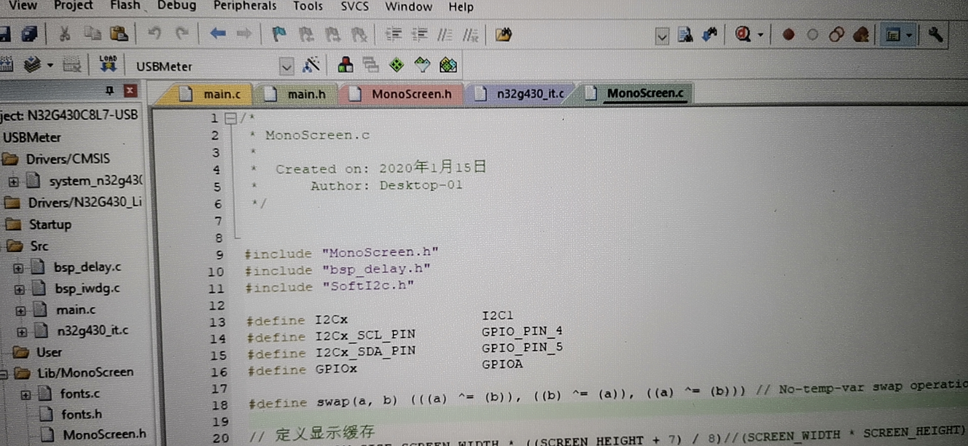Open the USBMeter target dropdown
This screenshot has width=968, height=446.
[x=286, y=66]
